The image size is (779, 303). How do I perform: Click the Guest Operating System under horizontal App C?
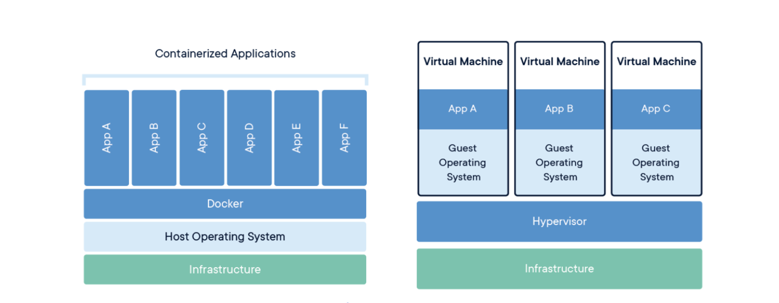pos(657,162)
